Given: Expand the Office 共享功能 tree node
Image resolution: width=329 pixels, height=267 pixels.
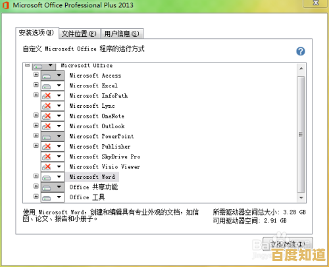Looking at the screenshot, I should [x=36, y=186].
